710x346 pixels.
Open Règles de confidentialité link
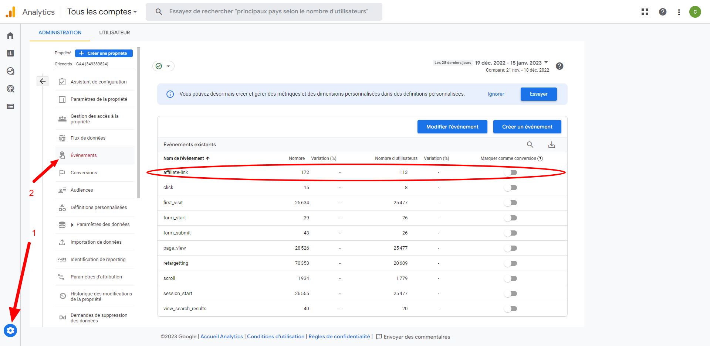click(339, 336)
